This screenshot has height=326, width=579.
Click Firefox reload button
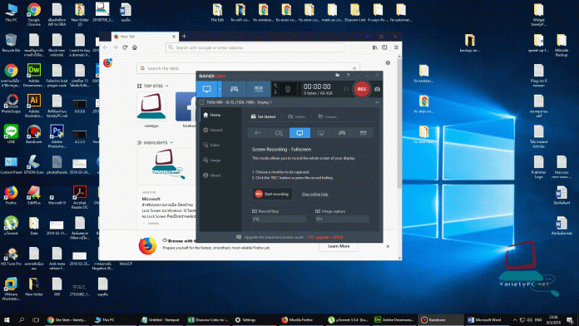click(x=125, y=47)
